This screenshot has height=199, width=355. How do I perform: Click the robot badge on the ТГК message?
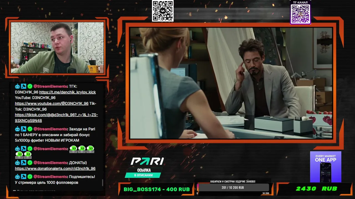click(x=17, y=86)
